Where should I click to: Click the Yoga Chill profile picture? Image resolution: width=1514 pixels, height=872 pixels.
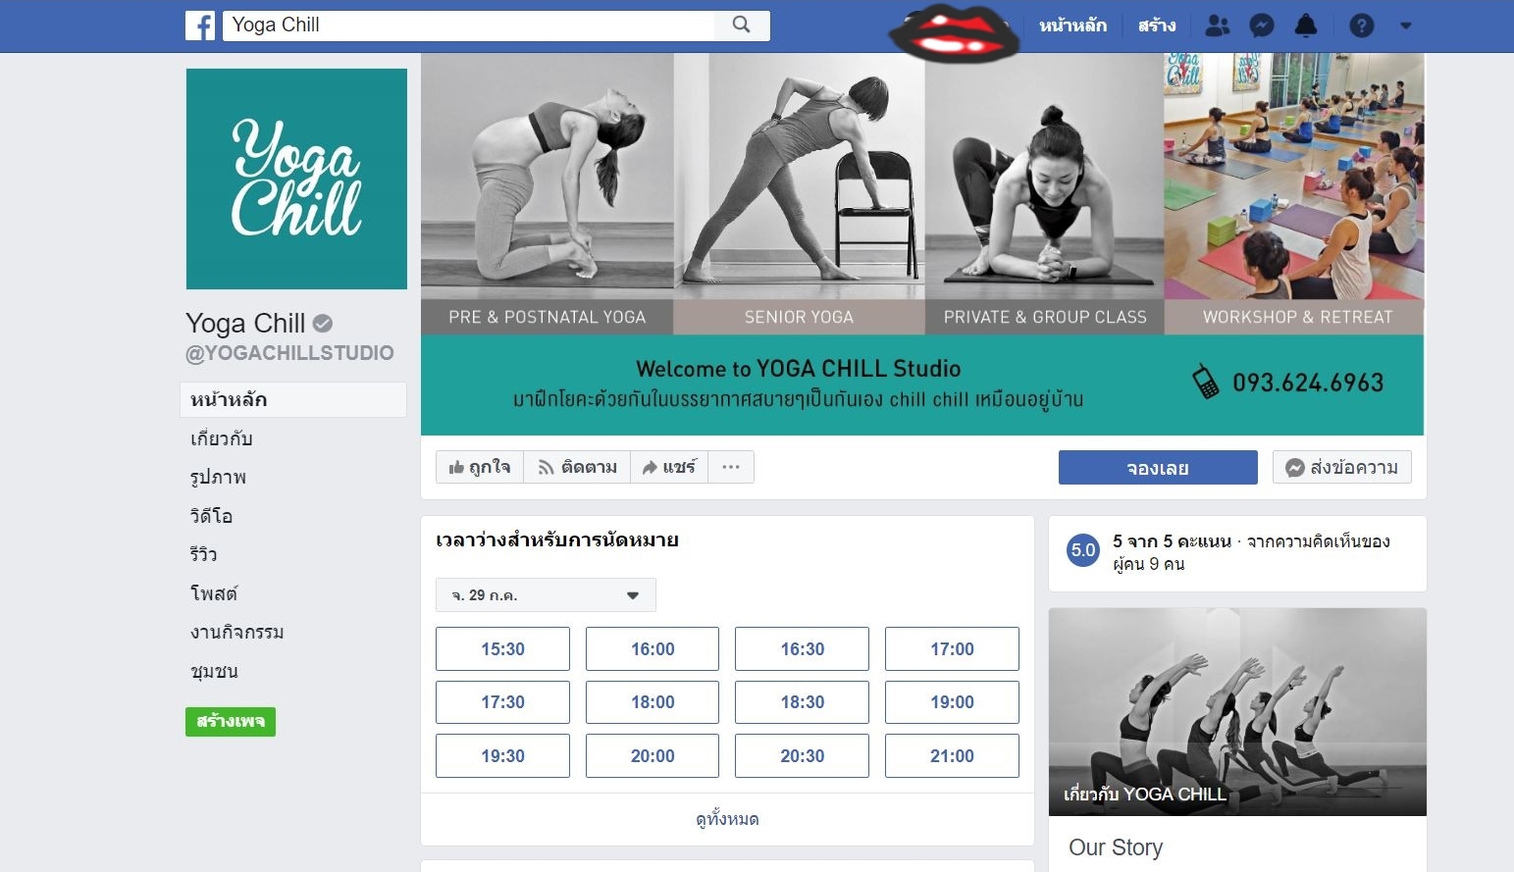pyautogui.click(x=296, y=179)
